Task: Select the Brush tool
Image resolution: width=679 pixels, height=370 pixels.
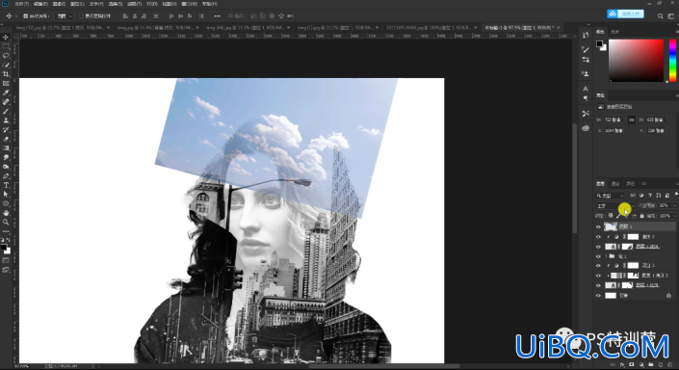Action: tap(6, 111)
